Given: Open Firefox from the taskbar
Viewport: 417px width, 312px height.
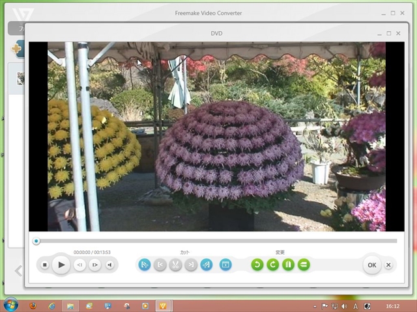Looking at the screenshot, I should point(34,305).
